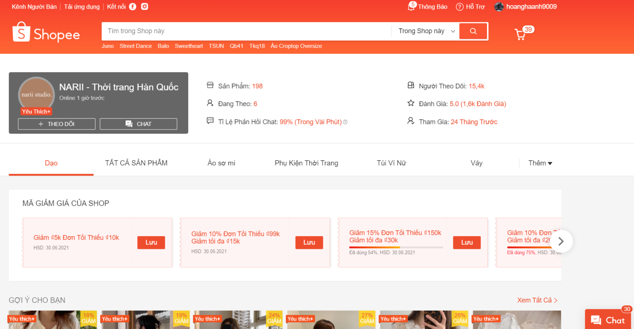Click the chat response rate help icon
634x329 pixels.
(x=345, y=122)
